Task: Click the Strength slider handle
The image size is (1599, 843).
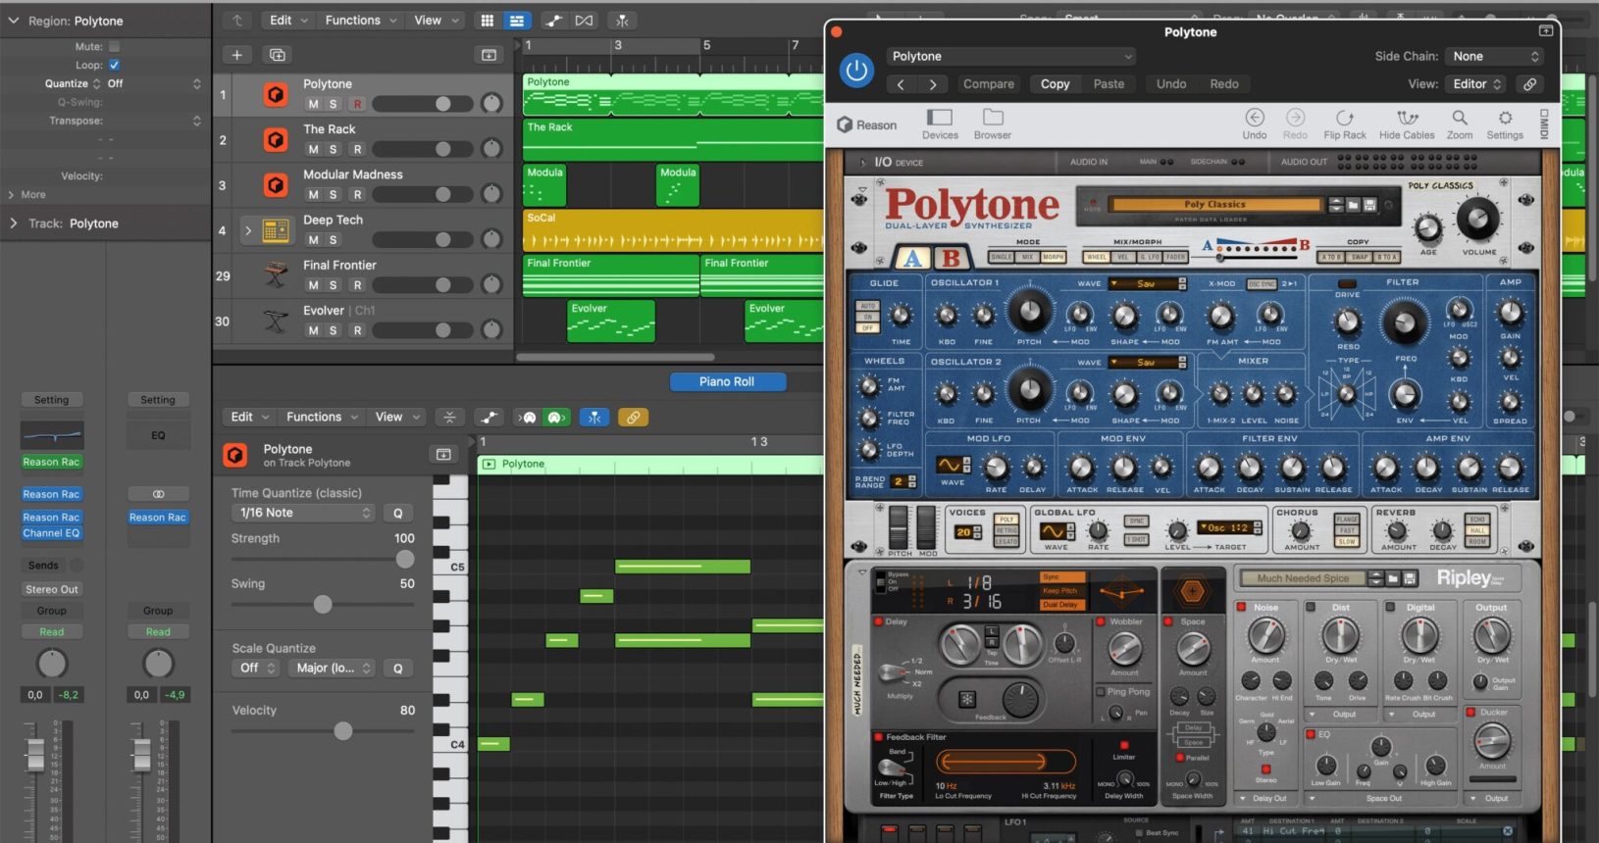Action: (405, 560)
